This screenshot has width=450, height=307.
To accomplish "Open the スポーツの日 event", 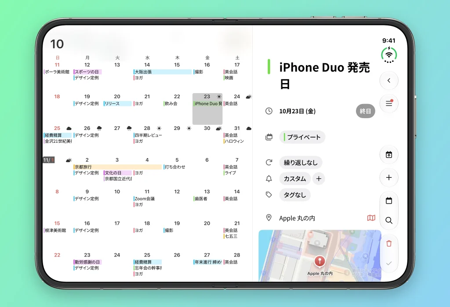I will [x=87, y=72].
